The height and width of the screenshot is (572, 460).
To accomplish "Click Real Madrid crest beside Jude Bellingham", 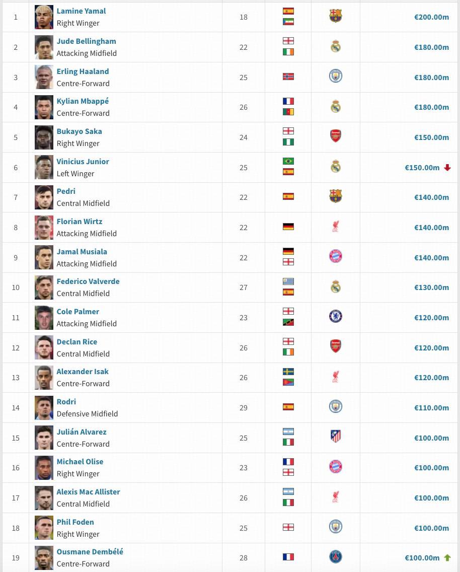I will 336,47.
